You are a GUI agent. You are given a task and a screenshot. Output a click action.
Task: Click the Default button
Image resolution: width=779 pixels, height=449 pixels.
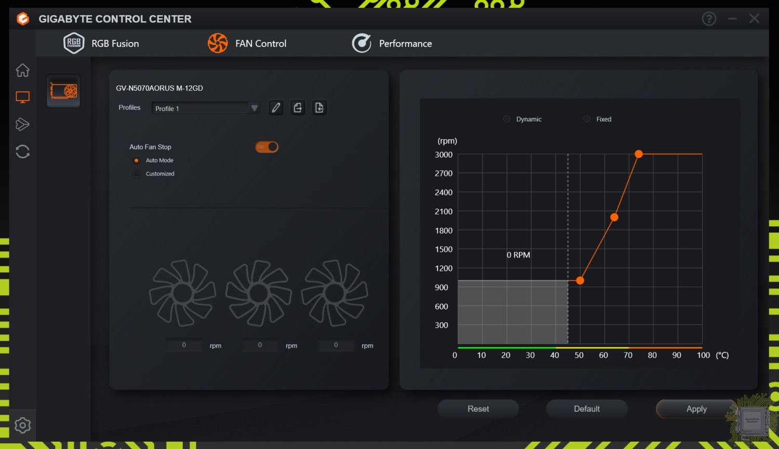pos(587,409)
